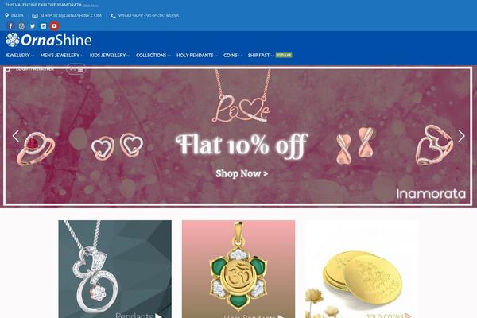Advance to next banner slide arrow
This screenshot has height=318, width=477.
[461, 136]
